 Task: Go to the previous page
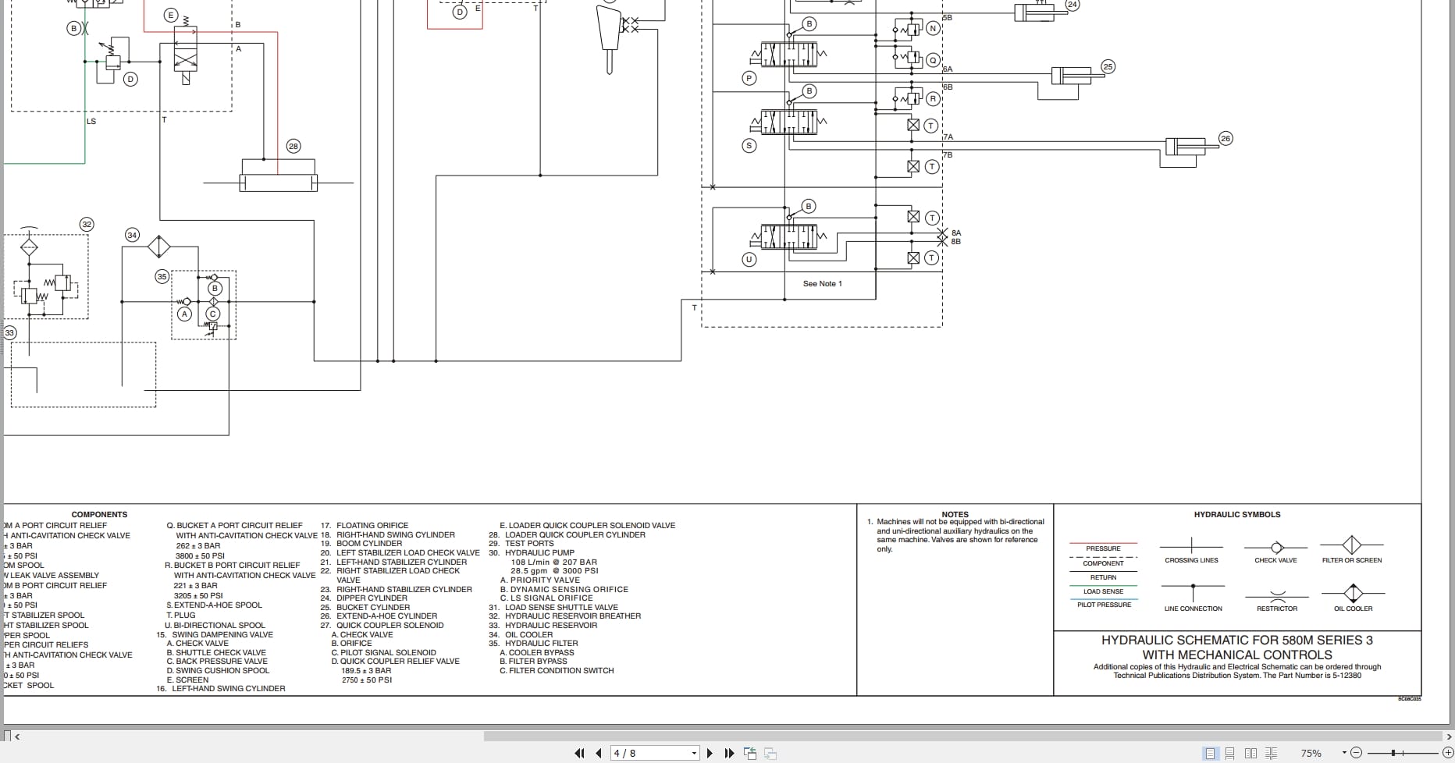click(598, 753)
